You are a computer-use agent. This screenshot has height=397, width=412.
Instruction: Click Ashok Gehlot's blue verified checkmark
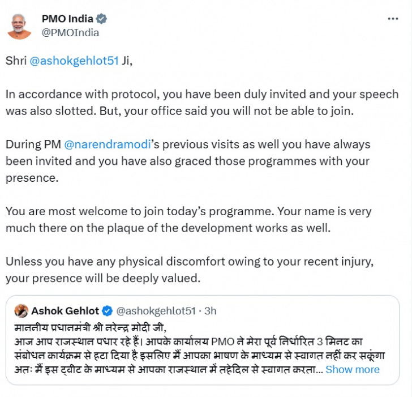coord(107,311)
